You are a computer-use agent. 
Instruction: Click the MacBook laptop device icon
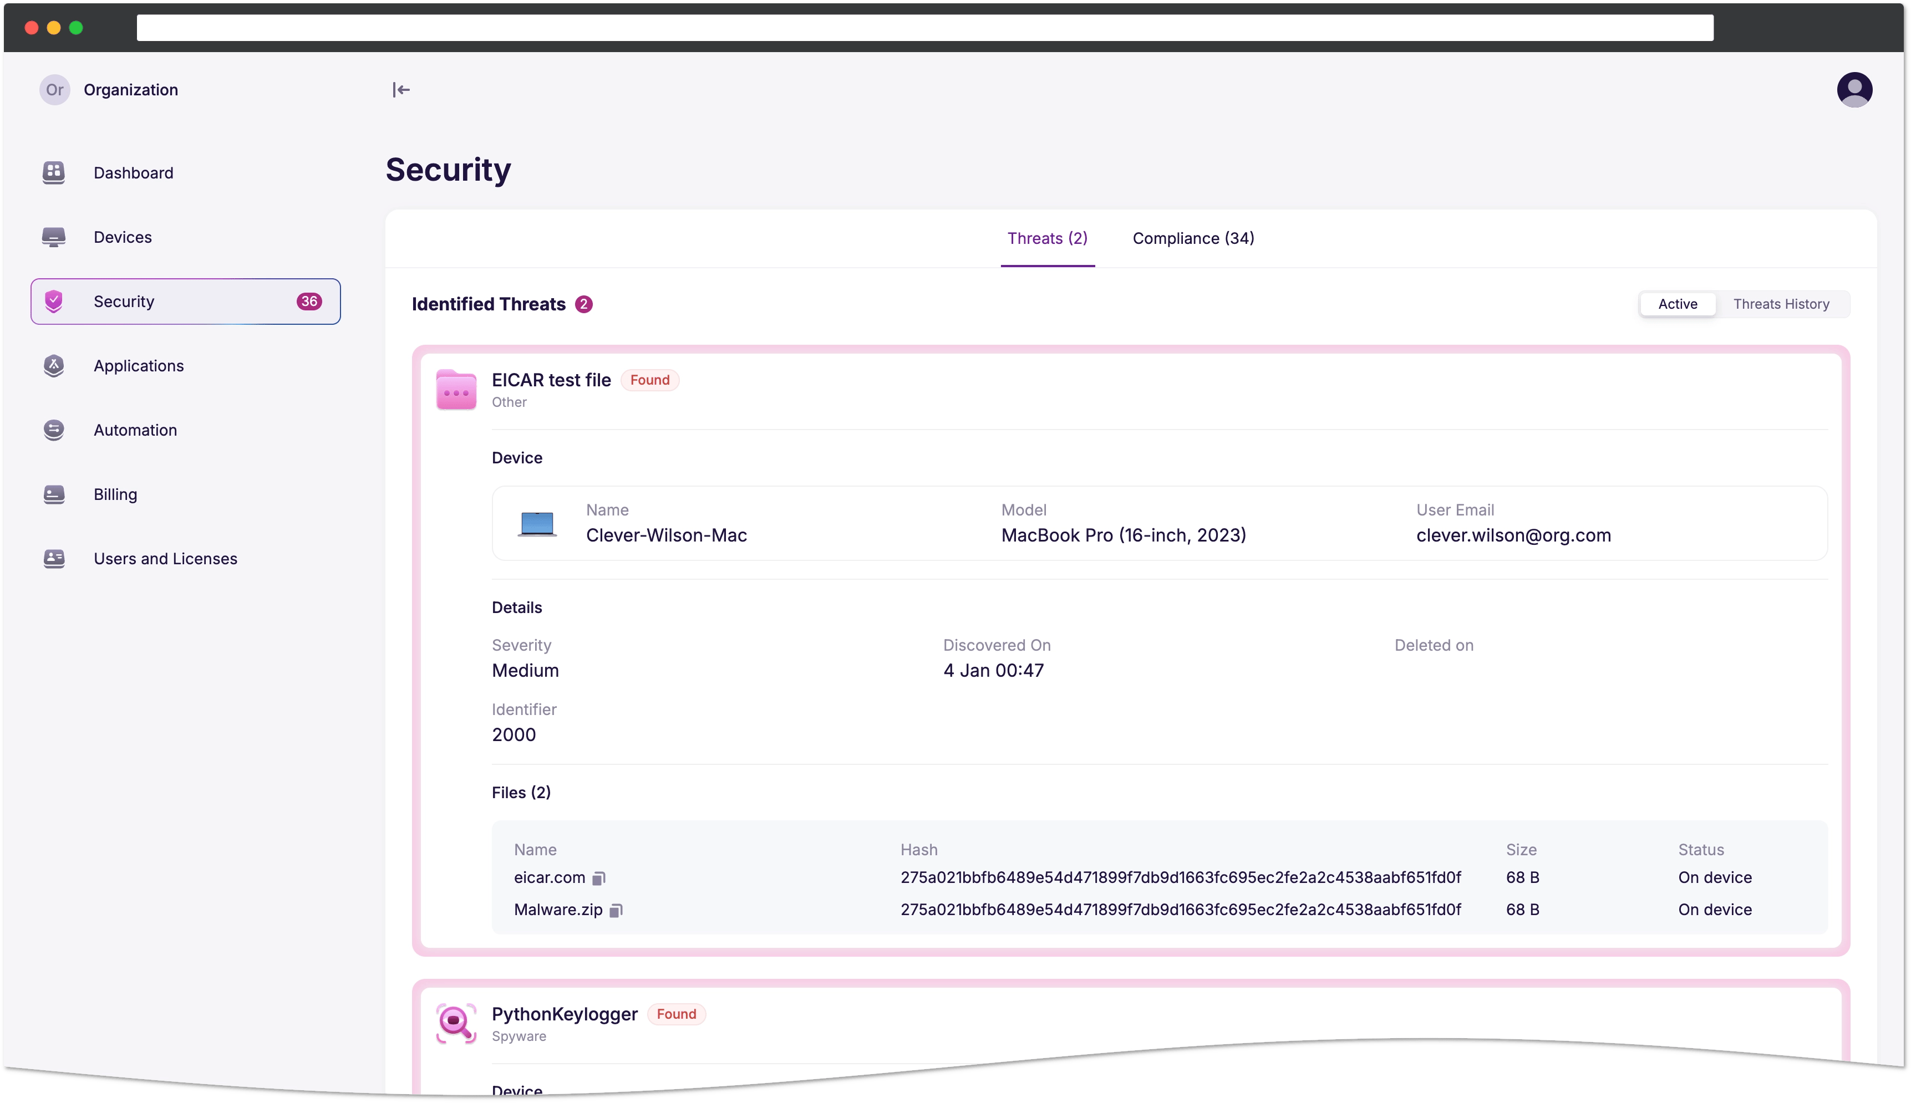pyautogui.click(x=537, y=523)
